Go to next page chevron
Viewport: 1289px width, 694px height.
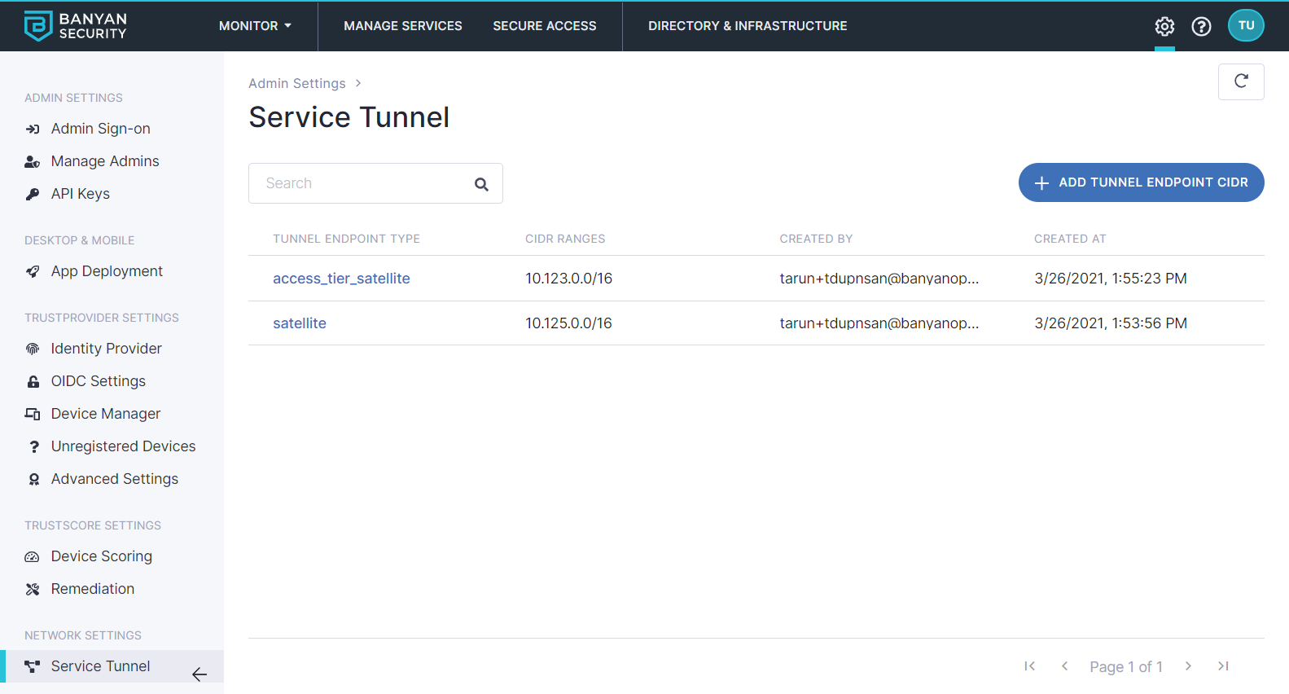coord(1188,666)
